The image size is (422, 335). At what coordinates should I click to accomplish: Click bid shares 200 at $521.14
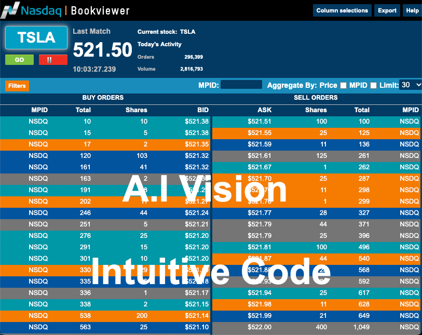point(142,316)
